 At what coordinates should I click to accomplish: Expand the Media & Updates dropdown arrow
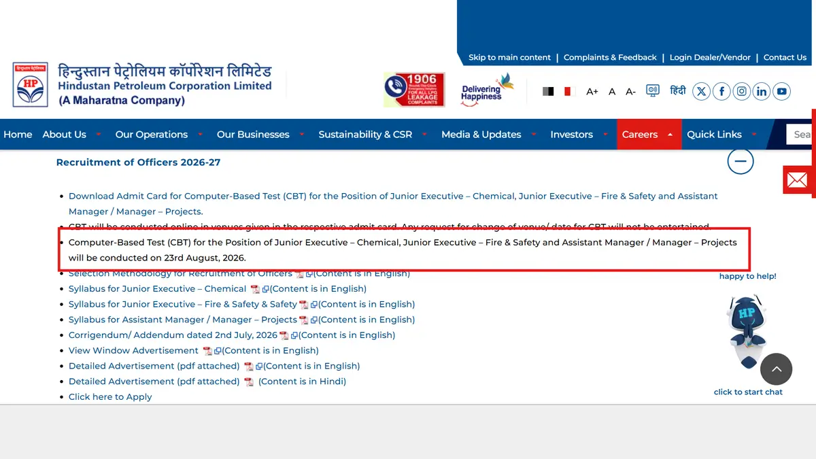point(533,135)
